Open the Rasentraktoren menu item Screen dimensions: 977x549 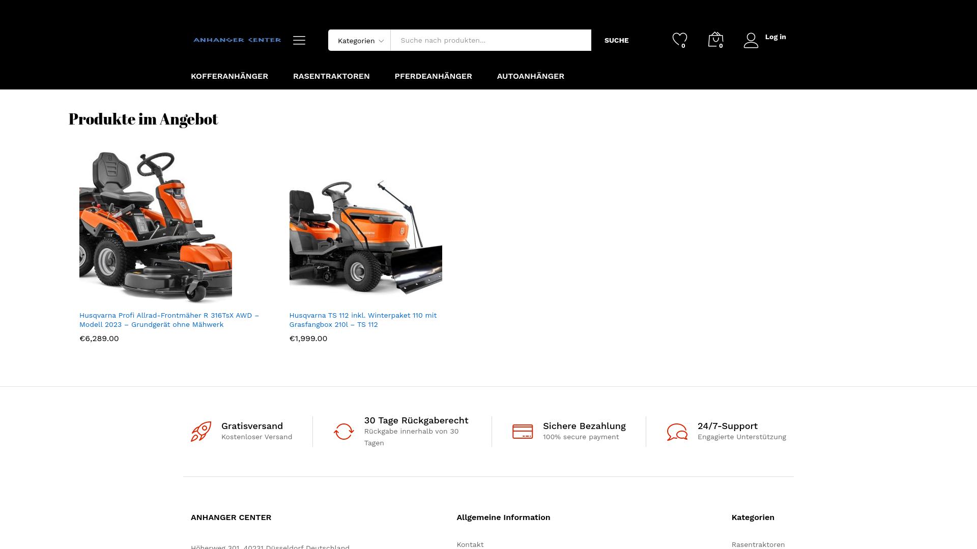pyautogui.click(x=331, y=76)
